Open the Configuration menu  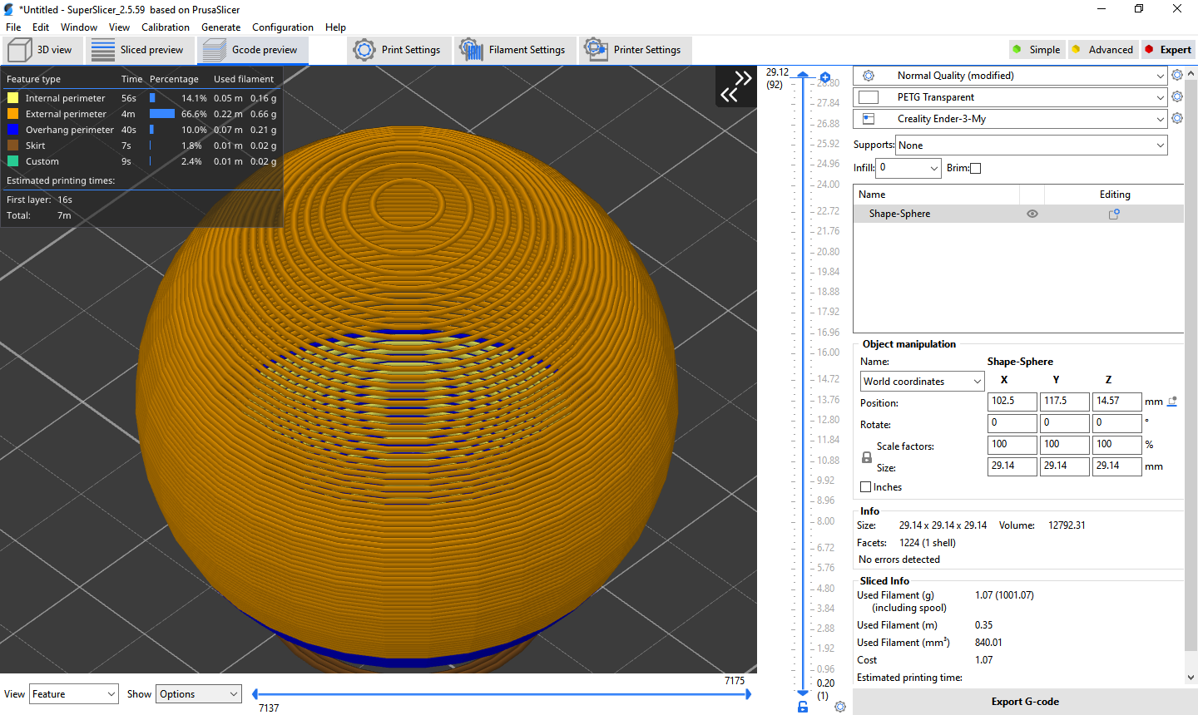coord(282,27)
